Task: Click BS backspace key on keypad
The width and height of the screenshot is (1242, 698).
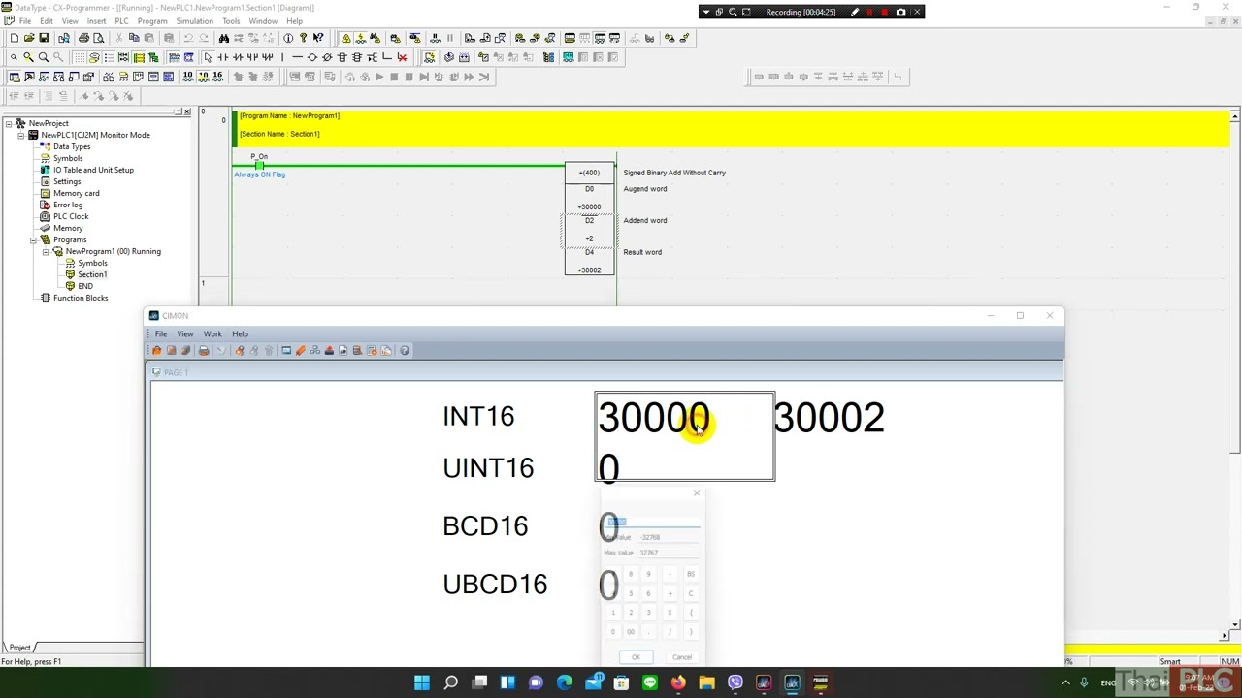Action: pyautogui.click(x=691, y=574)
